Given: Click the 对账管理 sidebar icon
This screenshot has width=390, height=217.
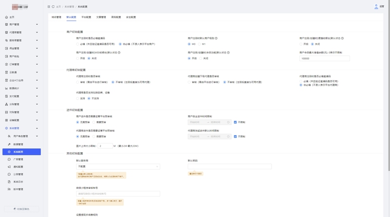Looking at the screenshot, I should point(6,112).
